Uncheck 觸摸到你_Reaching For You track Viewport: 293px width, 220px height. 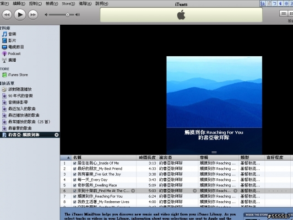click(x=75, y=196)
